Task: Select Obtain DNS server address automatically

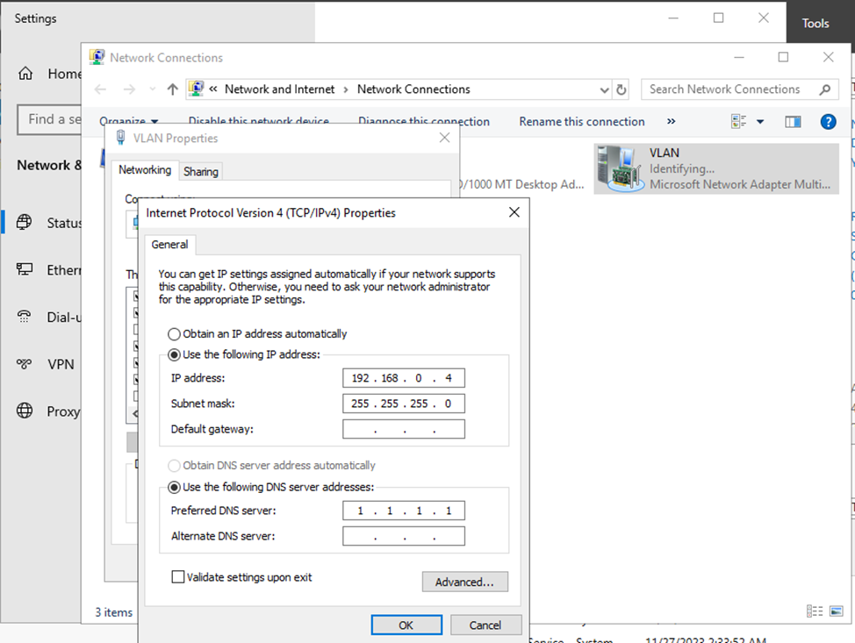Action: 174,465
